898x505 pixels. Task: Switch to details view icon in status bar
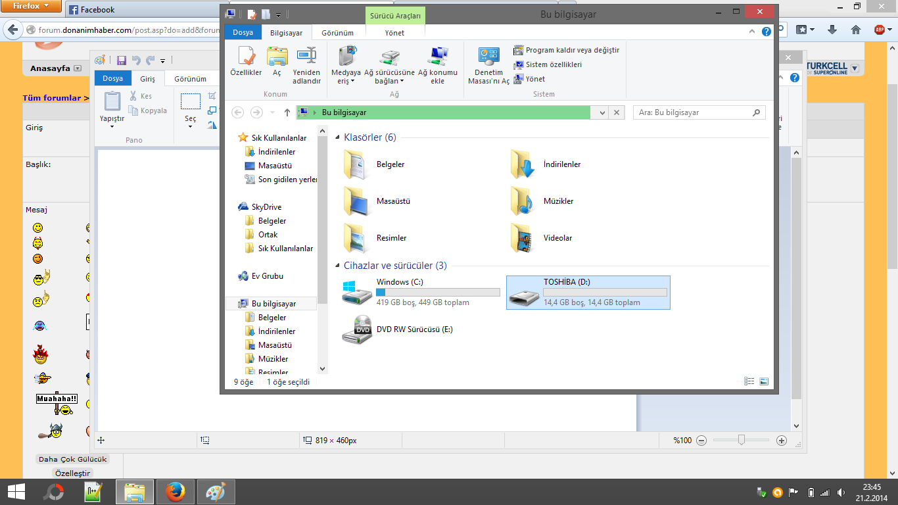[749, 381]
